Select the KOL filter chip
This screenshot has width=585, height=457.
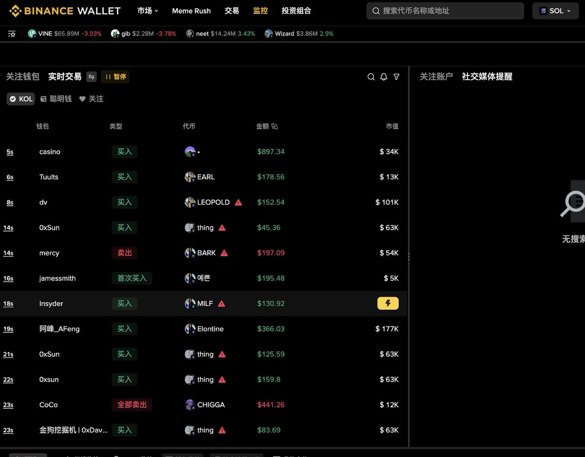click(x=21, y=99)
